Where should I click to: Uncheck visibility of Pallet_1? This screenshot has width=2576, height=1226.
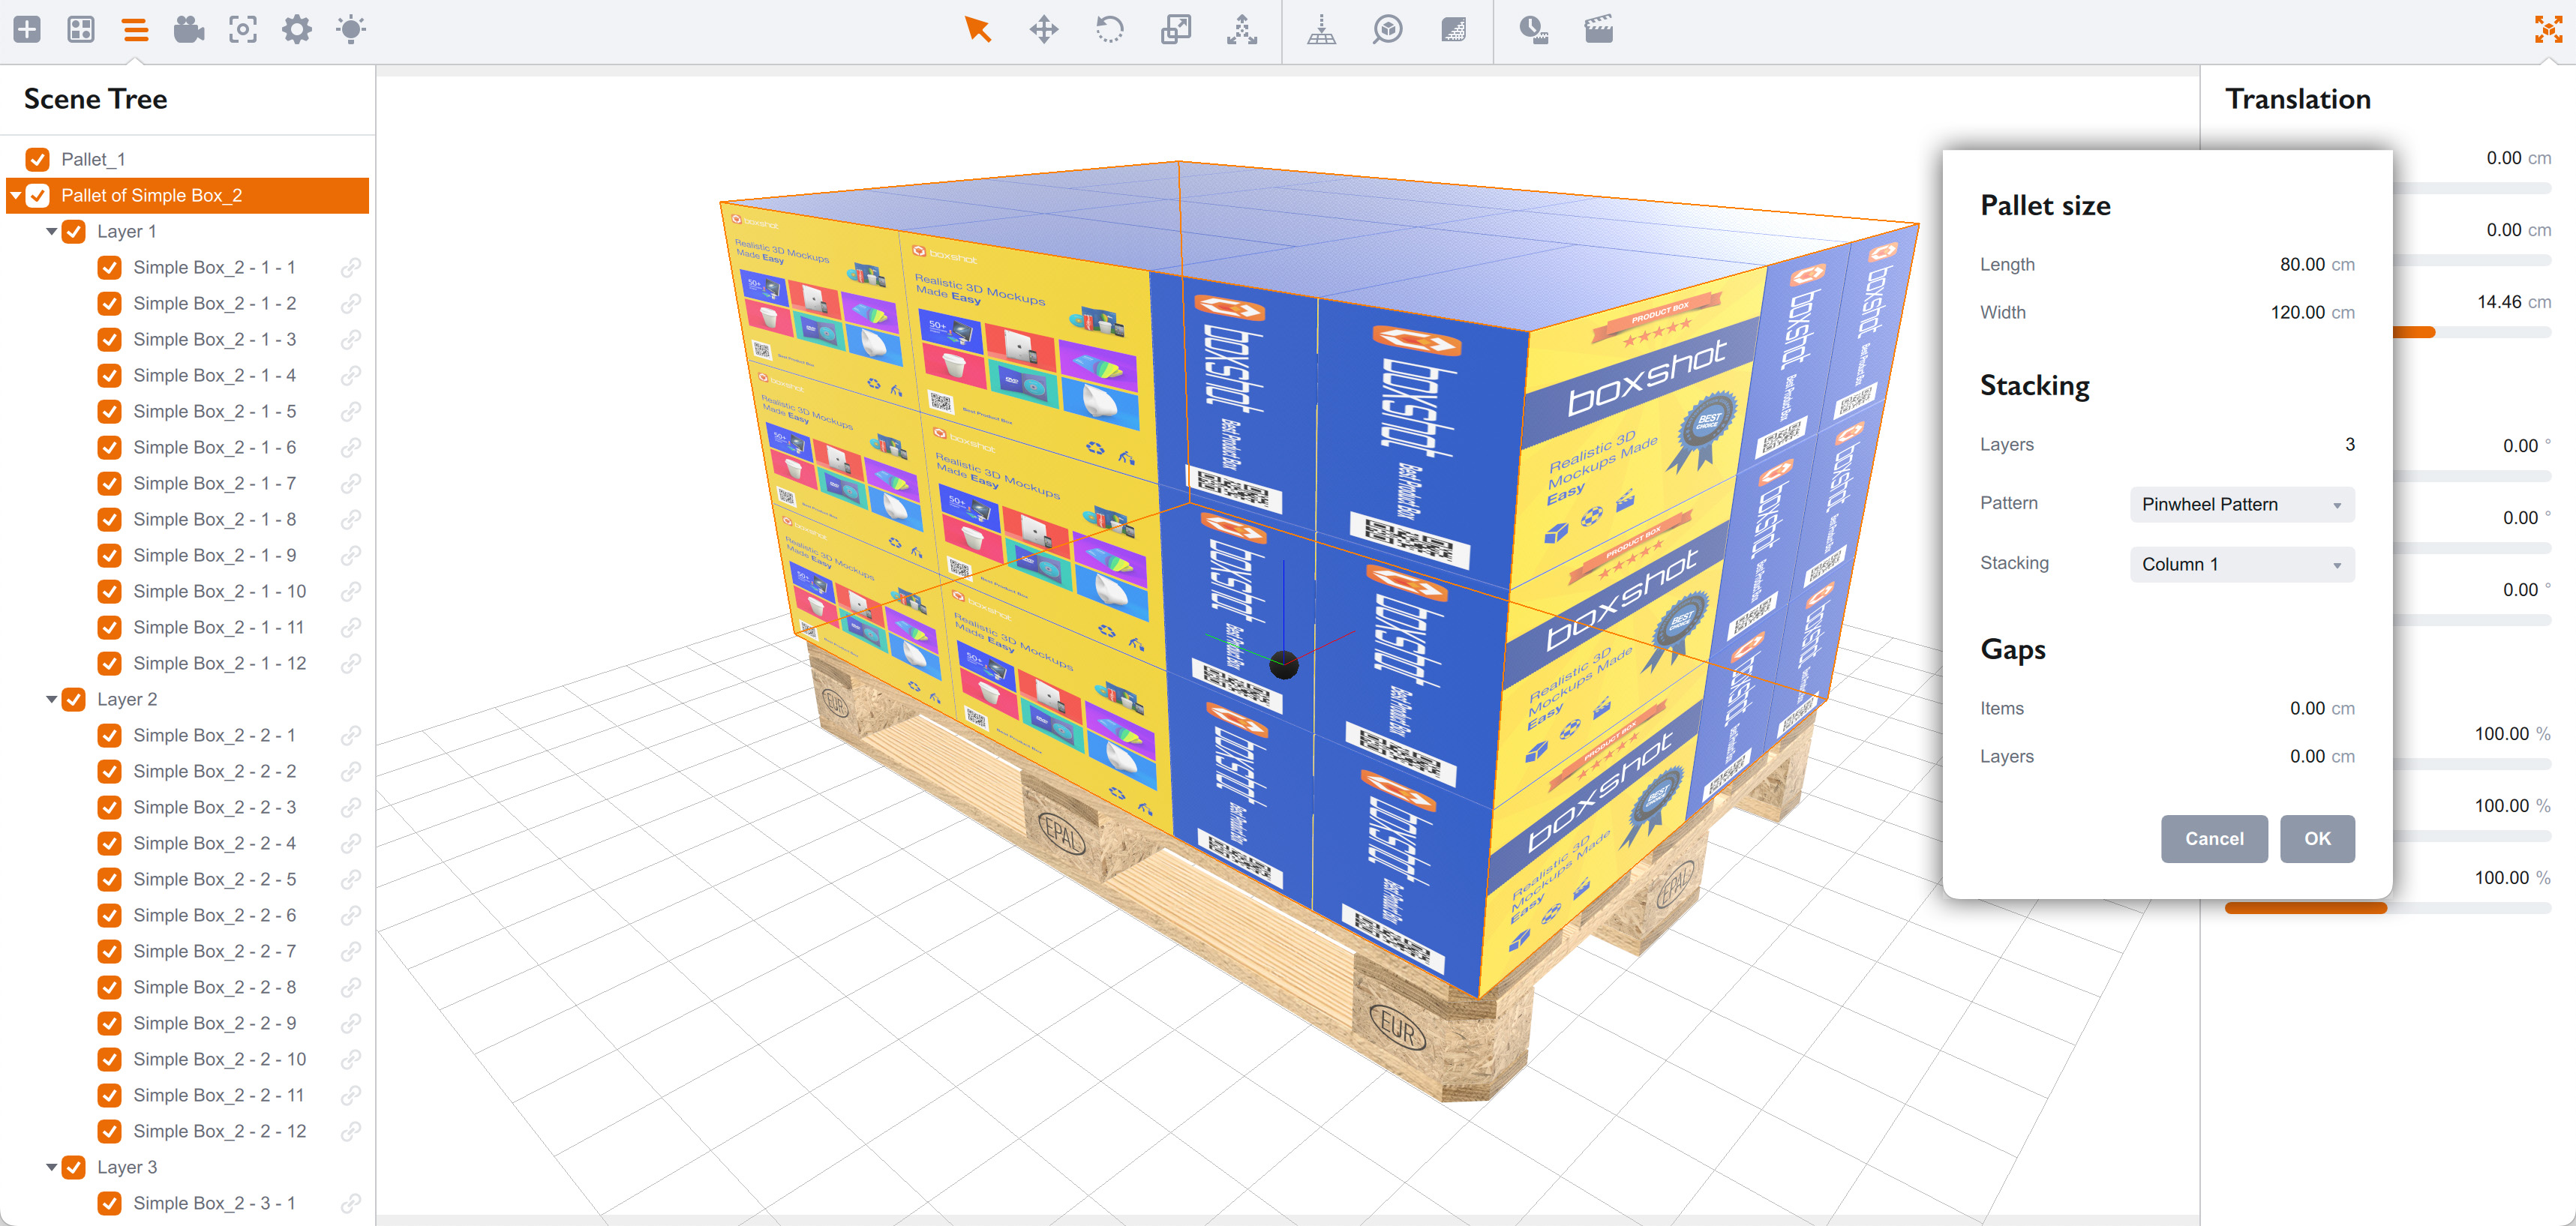coord(38,158)
